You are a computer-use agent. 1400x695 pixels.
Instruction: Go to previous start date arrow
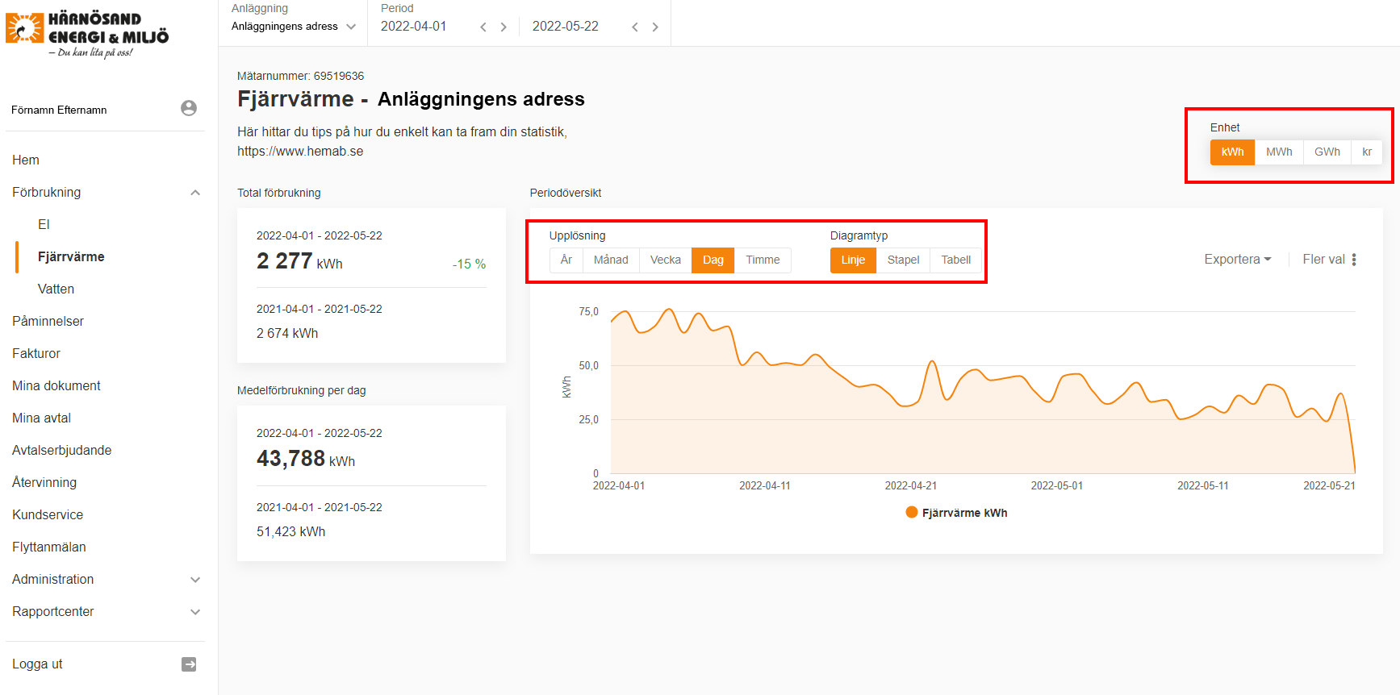tap(483, 27)
